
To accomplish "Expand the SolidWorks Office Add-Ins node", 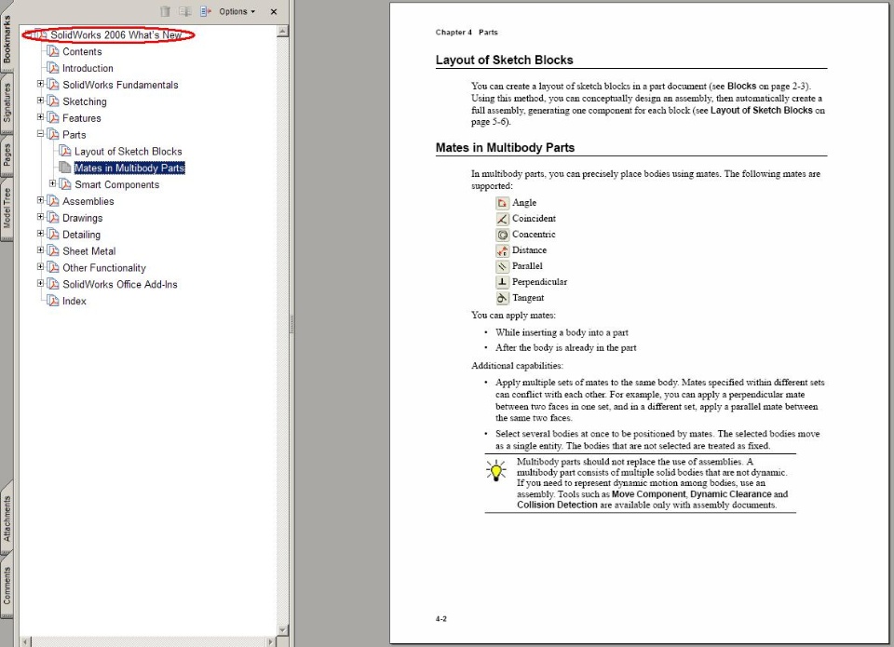I will (40, 283).
